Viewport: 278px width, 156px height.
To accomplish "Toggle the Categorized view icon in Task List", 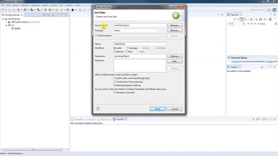I will click(x=242, y=19).
